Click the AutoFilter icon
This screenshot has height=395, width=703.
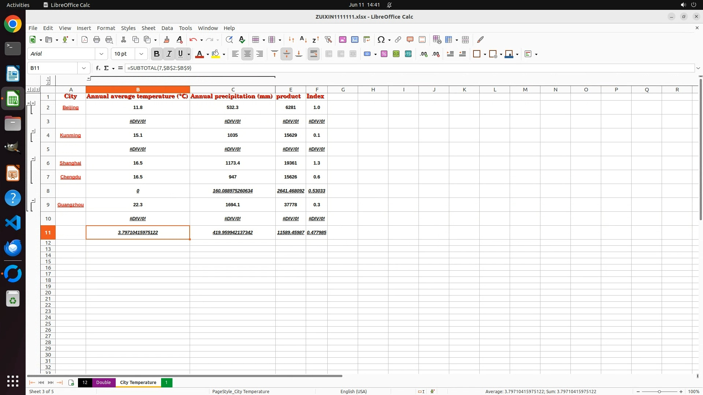coord(328,39)
